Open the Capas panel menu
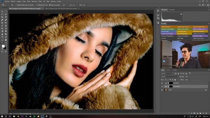 tap(209, 70)
